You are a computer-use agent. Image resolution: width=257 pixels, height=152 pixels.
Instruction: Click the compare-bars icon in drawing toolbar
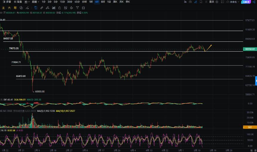point(53,8)
